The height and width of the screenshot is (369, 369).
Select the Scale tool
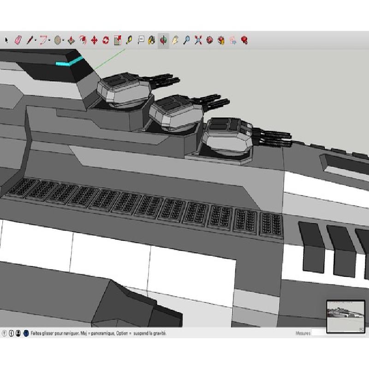click(x=117, y=40)
